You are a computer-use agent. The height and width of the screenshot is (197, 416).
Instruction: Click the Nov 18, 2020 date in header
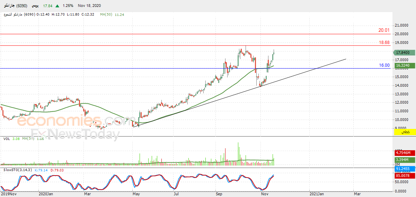(90, 6)
